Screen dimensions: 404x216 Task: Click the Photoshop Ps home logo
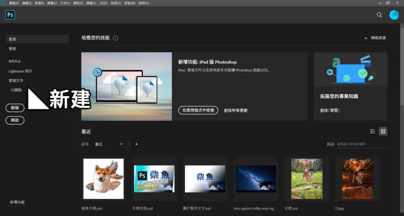point(10,15)
